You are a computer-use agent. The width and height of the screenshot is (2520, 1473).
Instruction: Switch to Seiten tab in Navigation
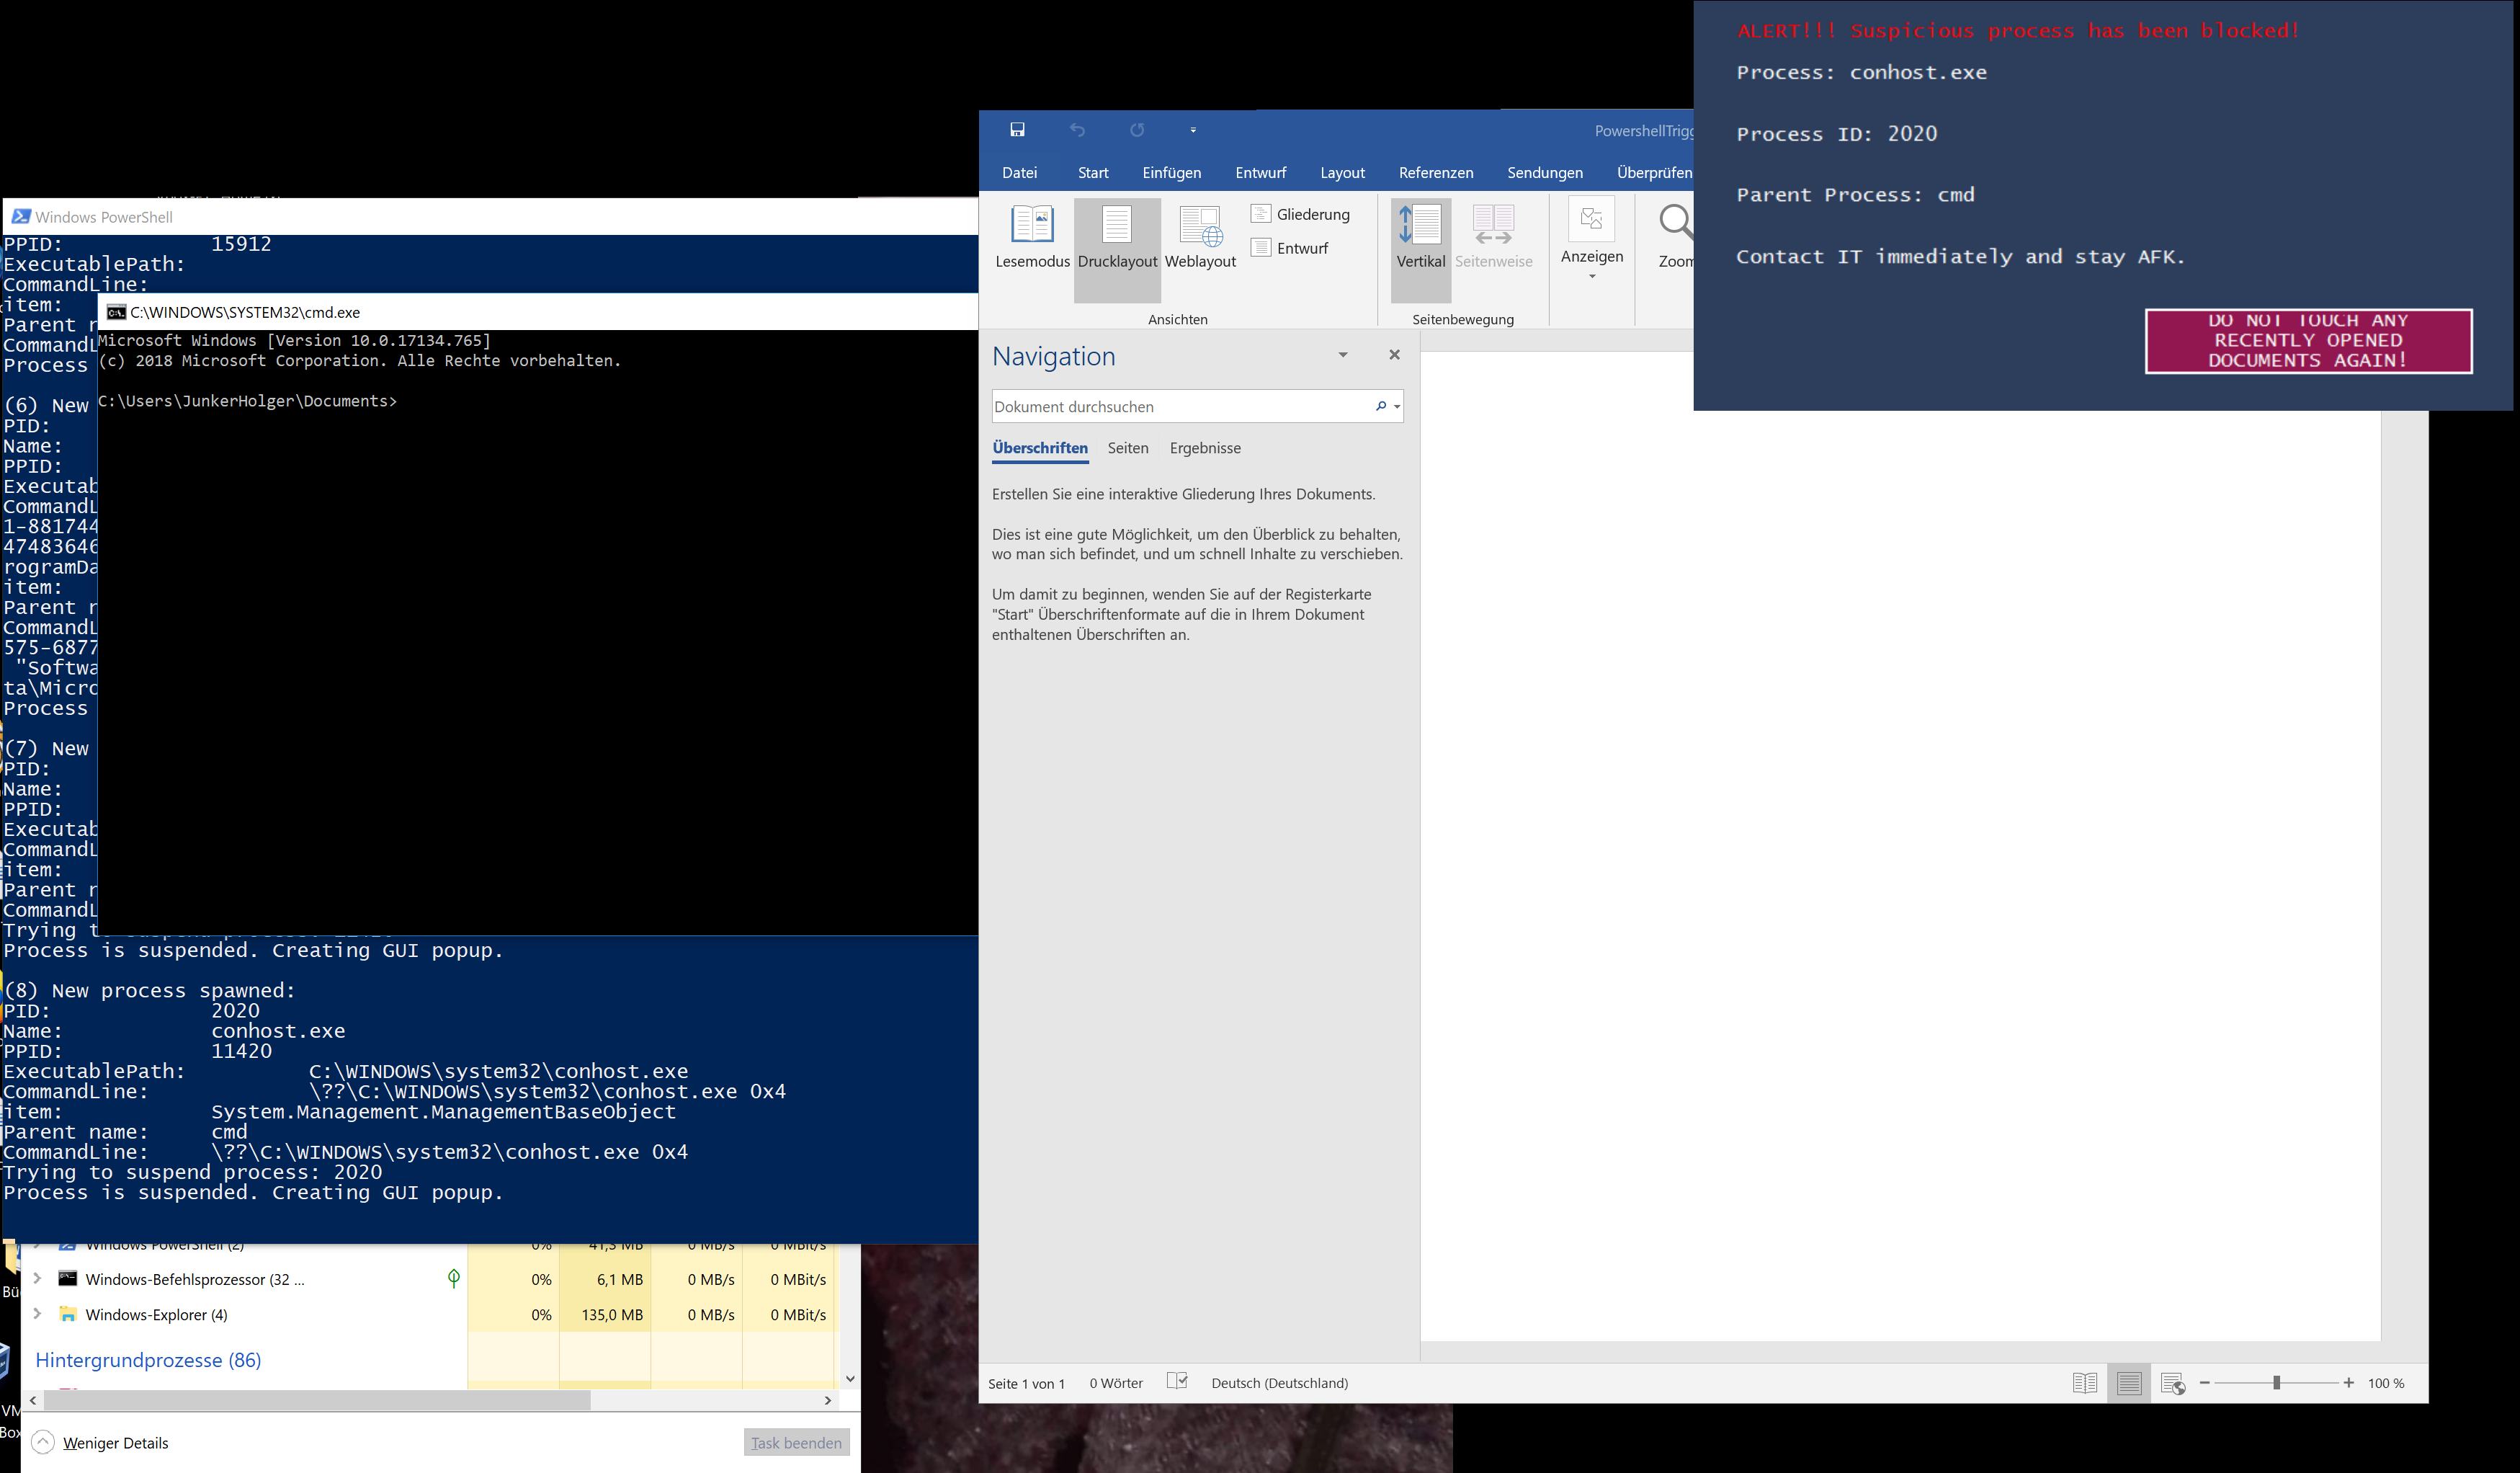[x=1127, y=448]
